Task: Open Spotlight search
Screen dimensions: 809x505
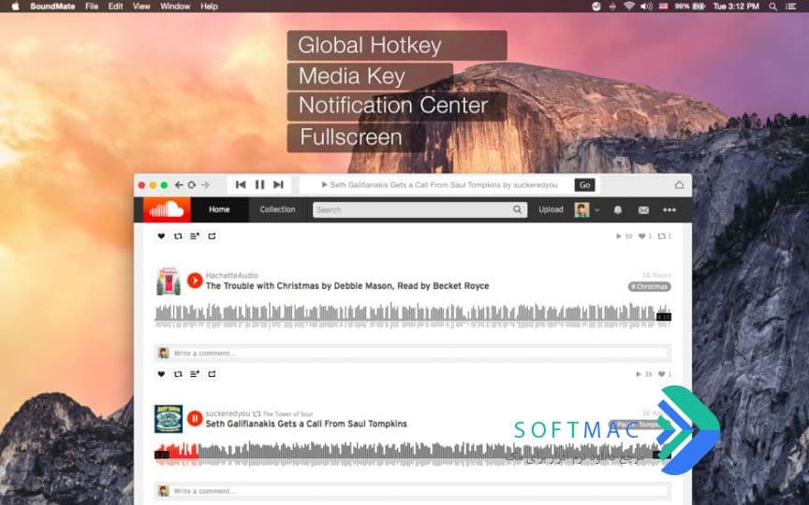Action: point(772,7)
